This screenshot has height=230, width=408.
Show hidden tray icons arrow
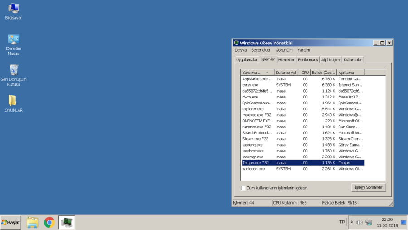pos(352,222)
